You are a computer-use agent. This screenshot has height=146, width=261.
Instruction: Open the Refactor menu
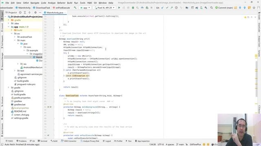click(x=62, y=3)
